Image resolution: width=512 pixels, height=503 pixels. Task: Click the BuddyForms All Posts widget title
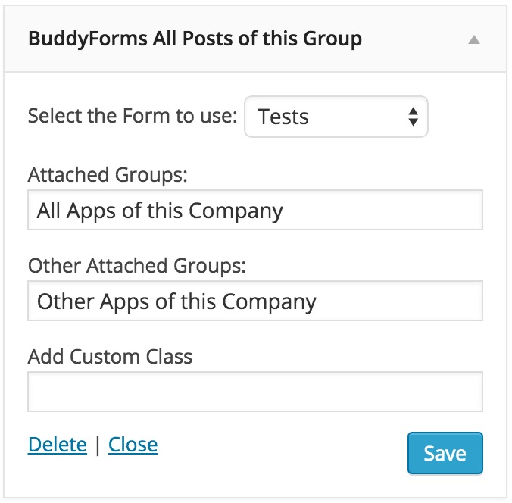195,39
